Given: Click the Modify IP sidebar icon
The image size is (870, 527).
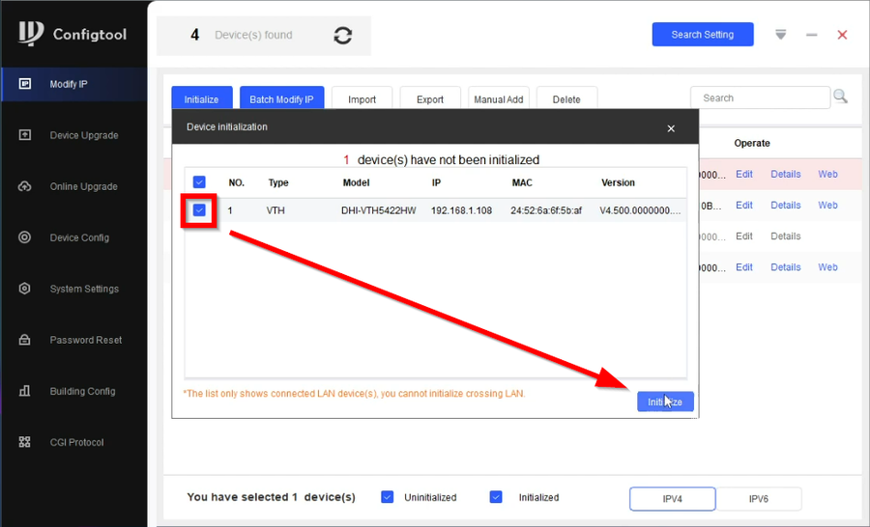Looking at the screenshot, I should click(25, 84).
